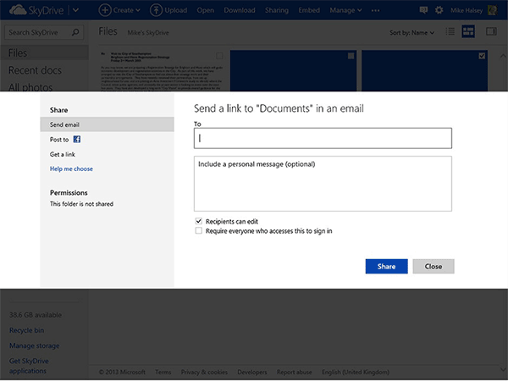The height and width of the screenshot is (381, 508).
Task: Open the Help me choose link
Action: pos(71,168)
